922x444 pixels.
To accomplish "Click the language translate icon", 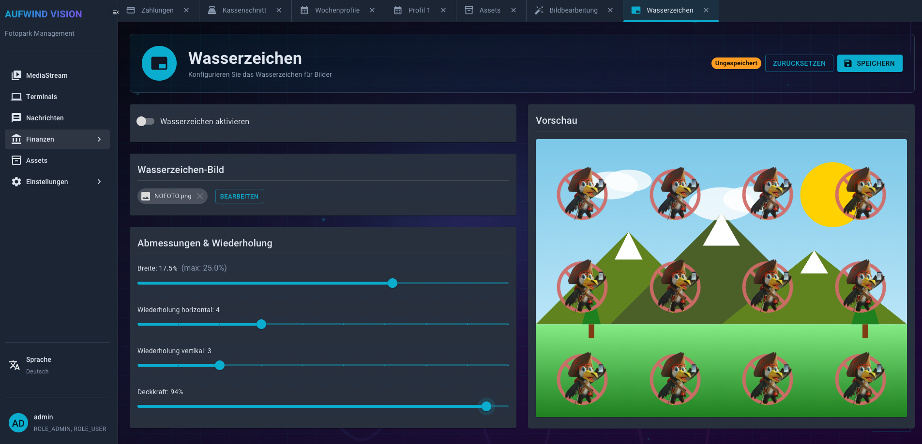I will [15, 365].
